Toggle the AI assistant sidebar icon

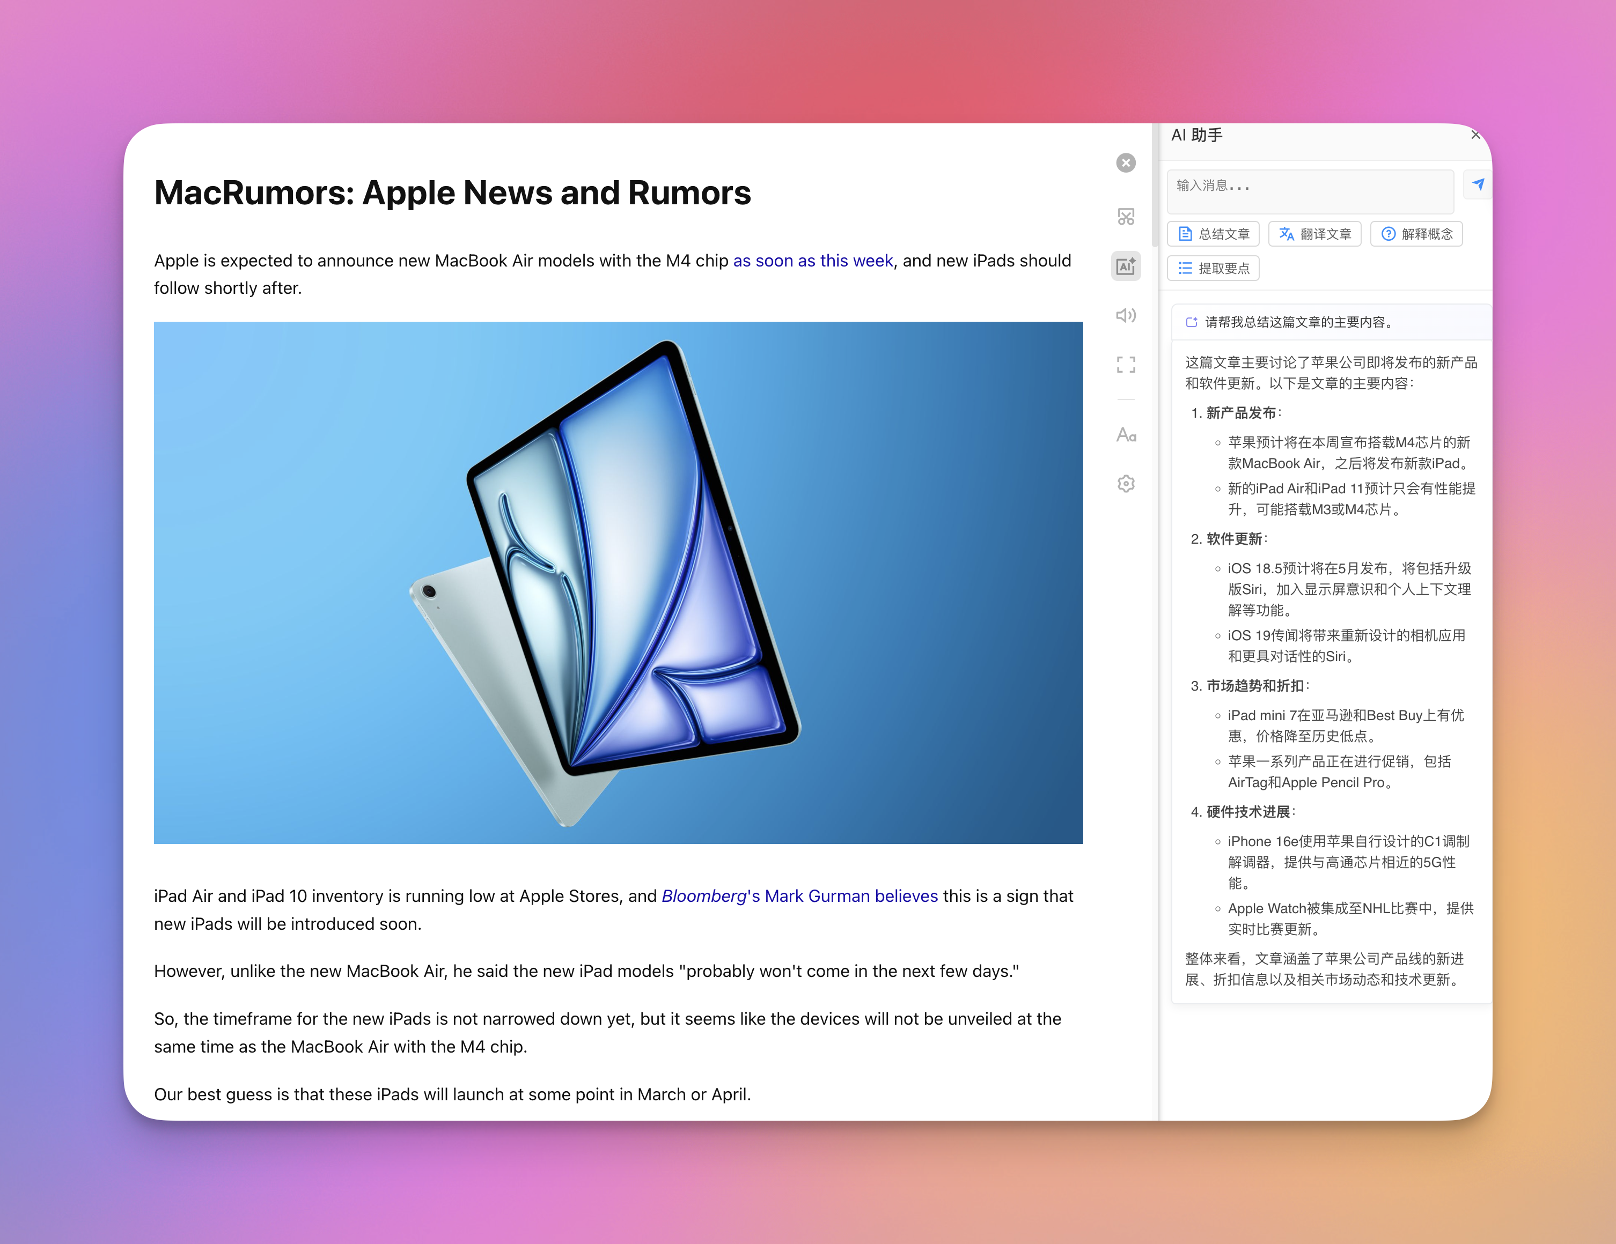tap(1126, 266)
